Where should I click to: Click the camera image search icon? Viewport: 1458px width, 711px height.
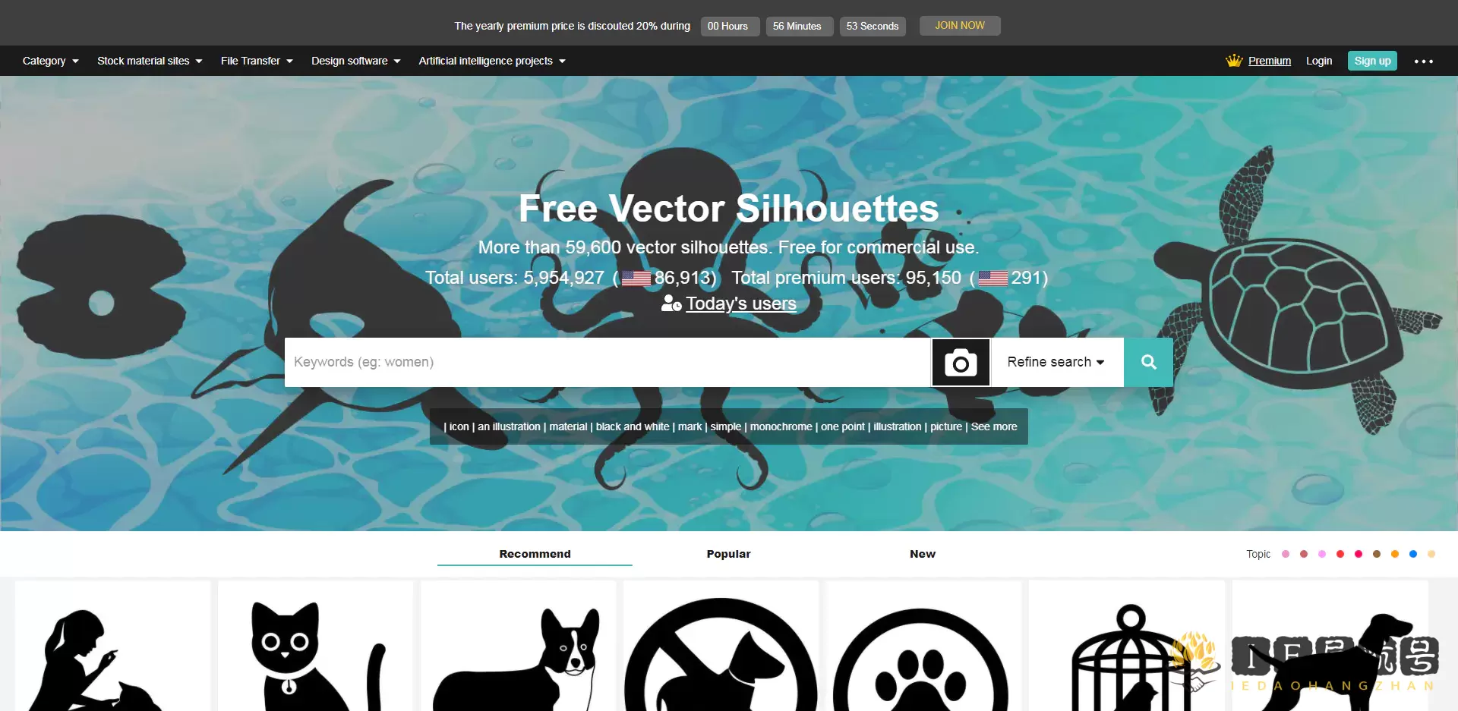pyautogui.click(x=961, y=363)
